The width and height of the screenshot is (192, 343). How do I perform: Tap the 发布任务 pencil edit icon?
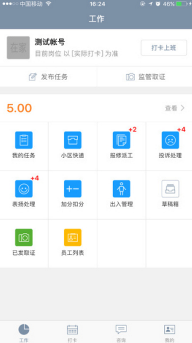(x=33, y=77)
